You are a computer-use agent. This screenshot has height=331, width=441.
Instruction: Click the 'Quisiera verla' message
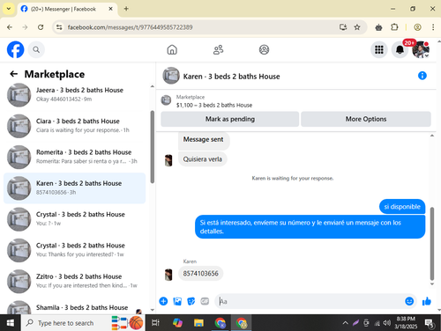point(203,159)
